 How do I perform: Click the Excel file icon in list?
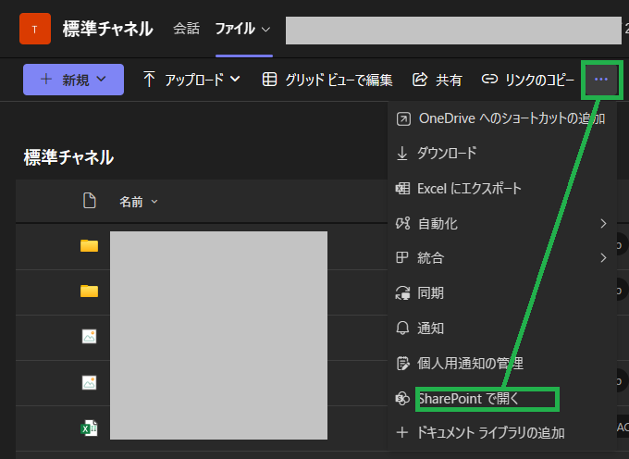(89, 428)
